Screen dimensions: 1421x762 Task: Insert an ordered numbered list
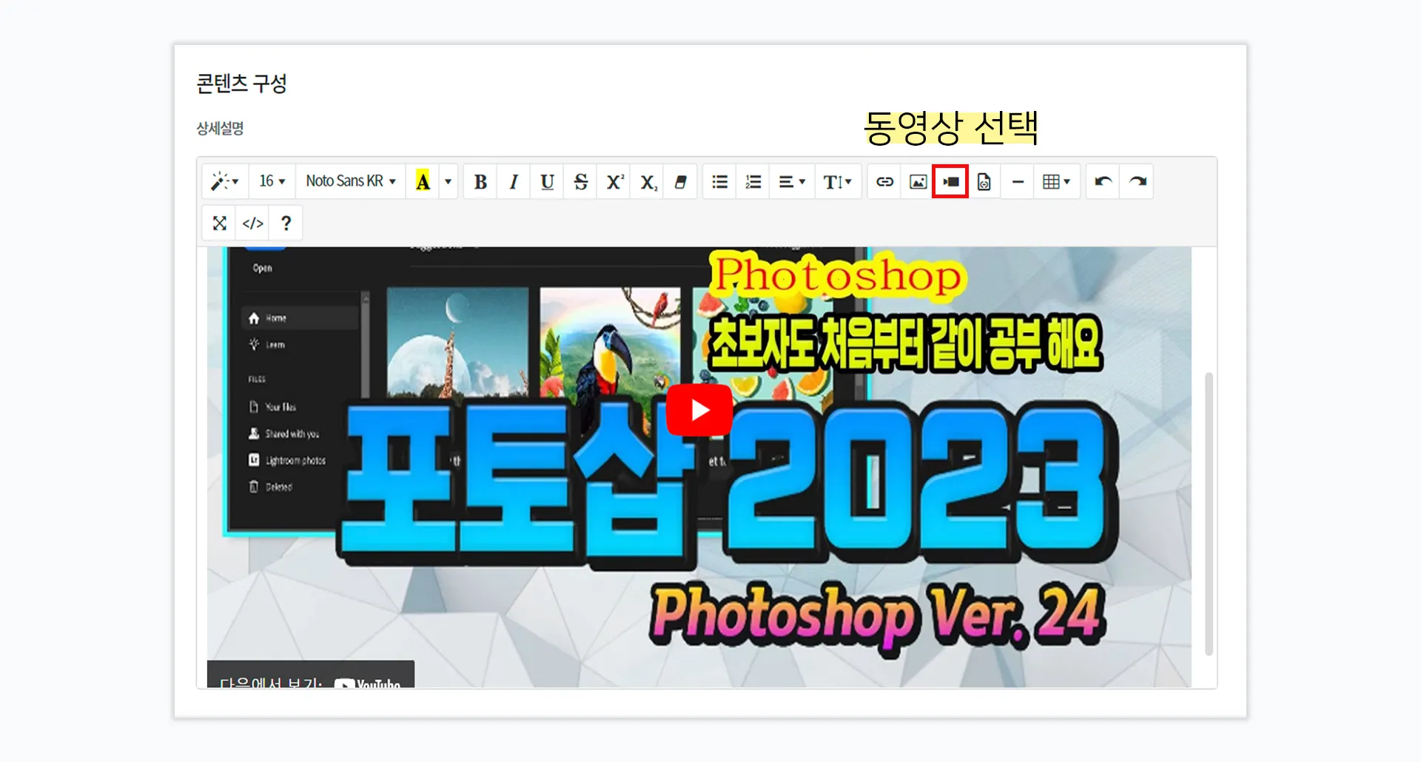coord(753,181)
